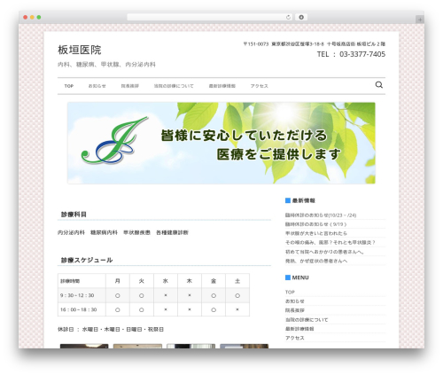
Task: Click TOP in the sidebar MENU list
Action: coord(290,292)
